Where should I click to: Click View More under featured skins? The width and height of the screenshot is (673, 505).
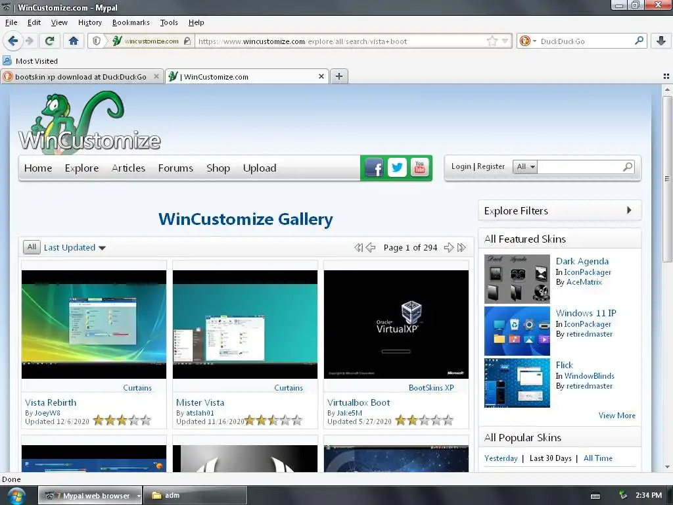pos(616,416)
